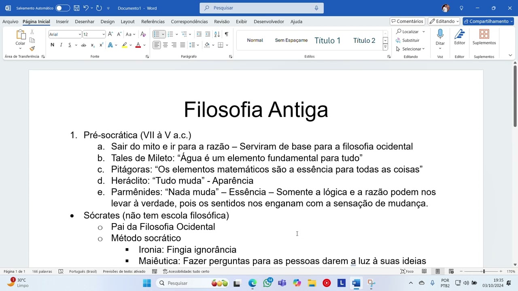The image size is (518, 291).
Task: Switch to Desenhar tab
Action: click(x=85, y=21)
